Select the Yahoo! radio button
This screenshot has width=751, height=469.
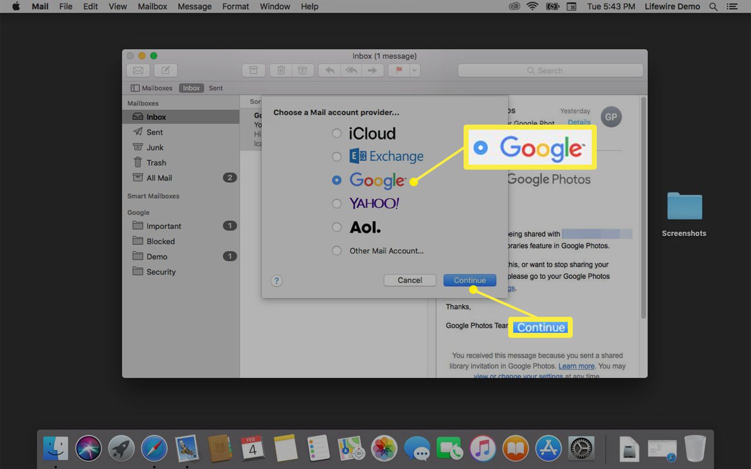(x=336, y=204)
